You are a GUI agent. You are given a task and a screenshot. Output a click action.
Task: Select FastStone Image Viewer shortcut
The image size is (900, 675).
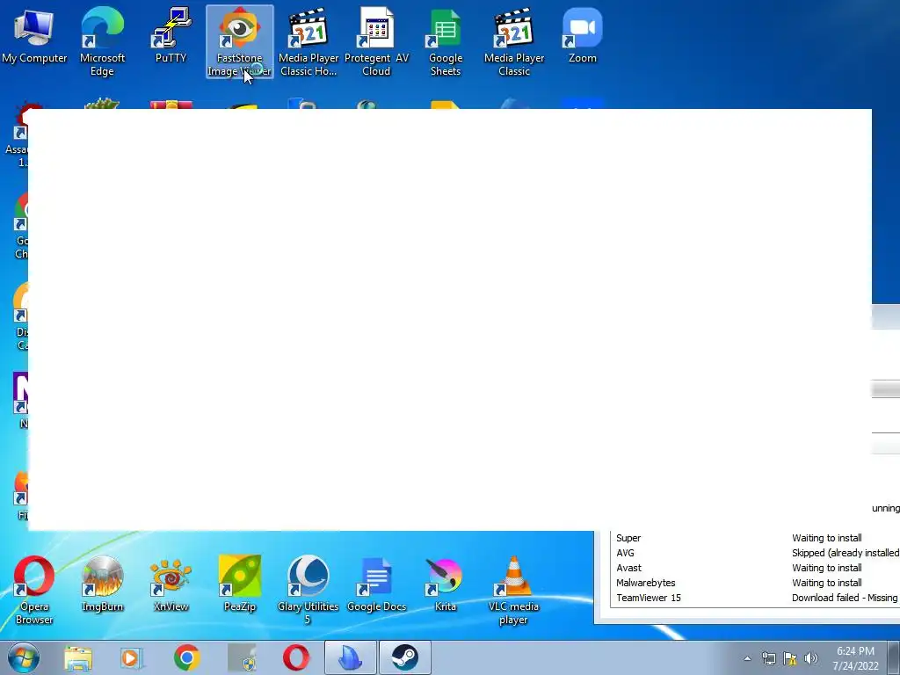[x=239, y=41]
